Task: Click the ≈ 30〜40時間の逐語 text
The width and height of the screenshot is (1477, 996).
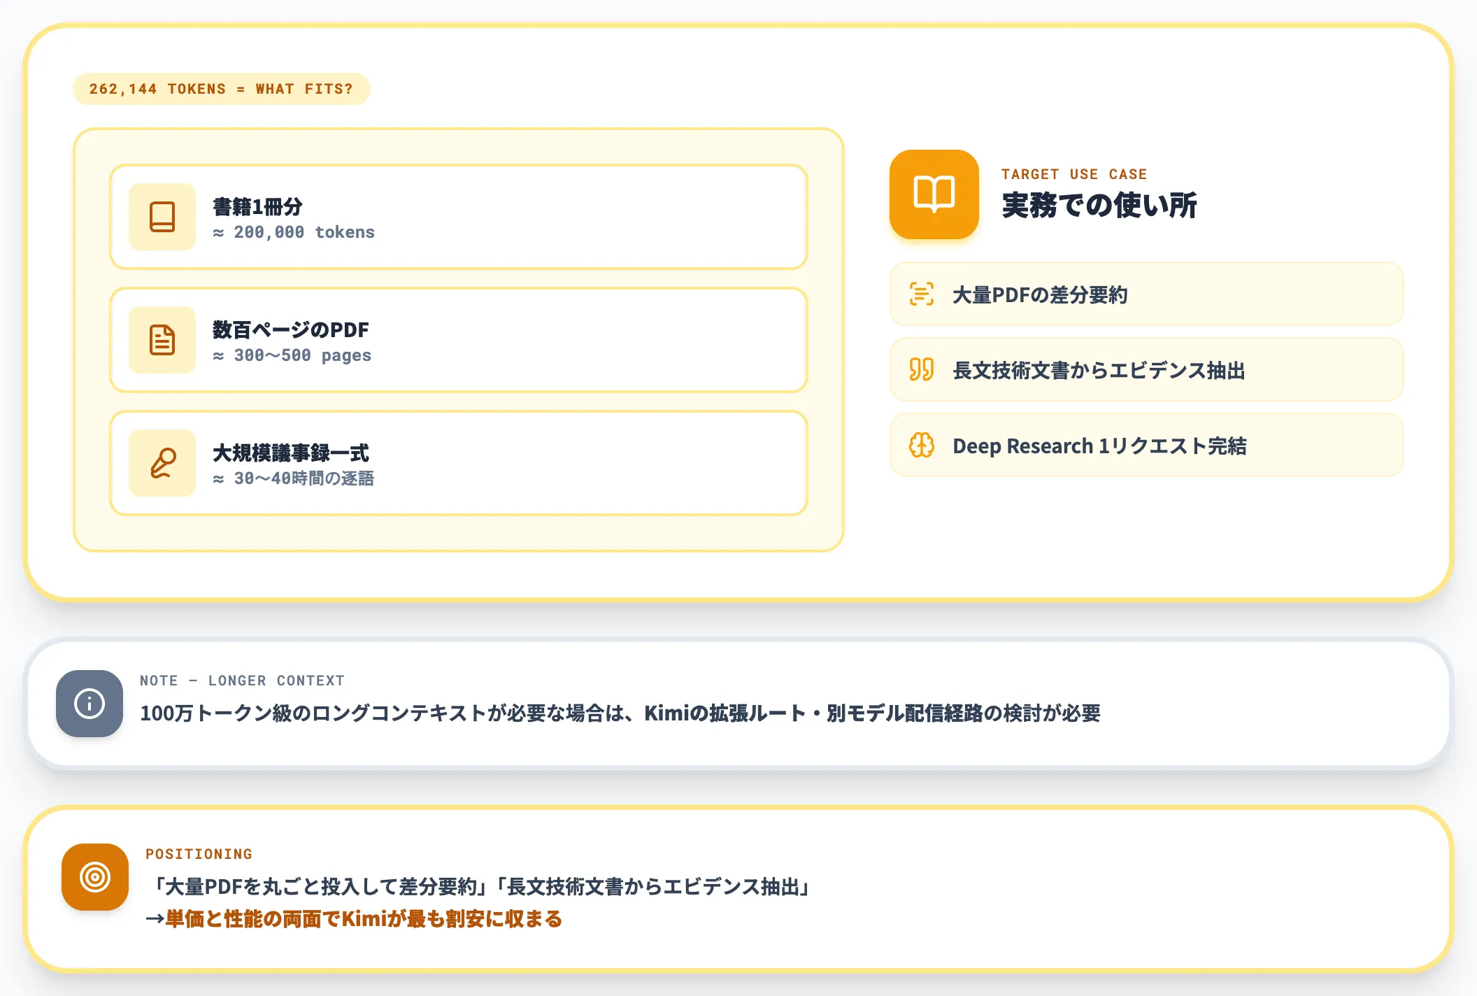Action: point(294,478)
